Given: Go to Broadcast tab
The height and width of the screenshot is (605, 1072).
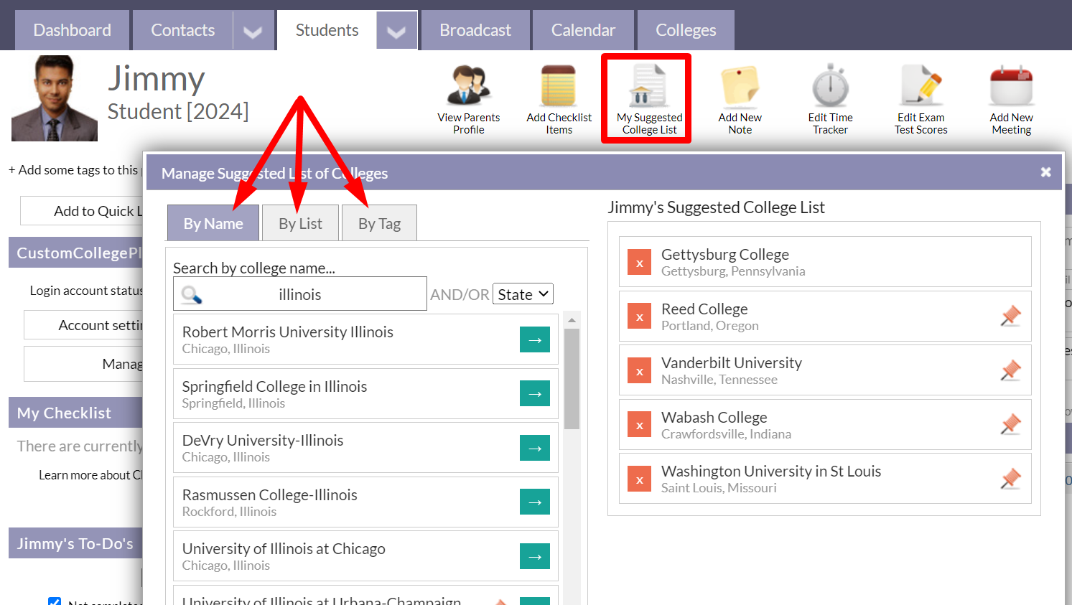Looking at the screenshot, I should click(x=475, y=30).
